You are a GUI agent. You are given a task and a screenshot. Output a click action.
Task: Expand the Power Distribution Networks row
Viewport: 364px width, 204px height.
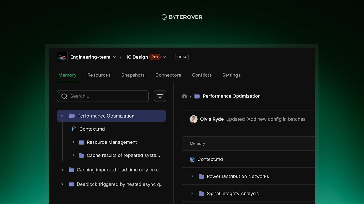pos(192,176)
